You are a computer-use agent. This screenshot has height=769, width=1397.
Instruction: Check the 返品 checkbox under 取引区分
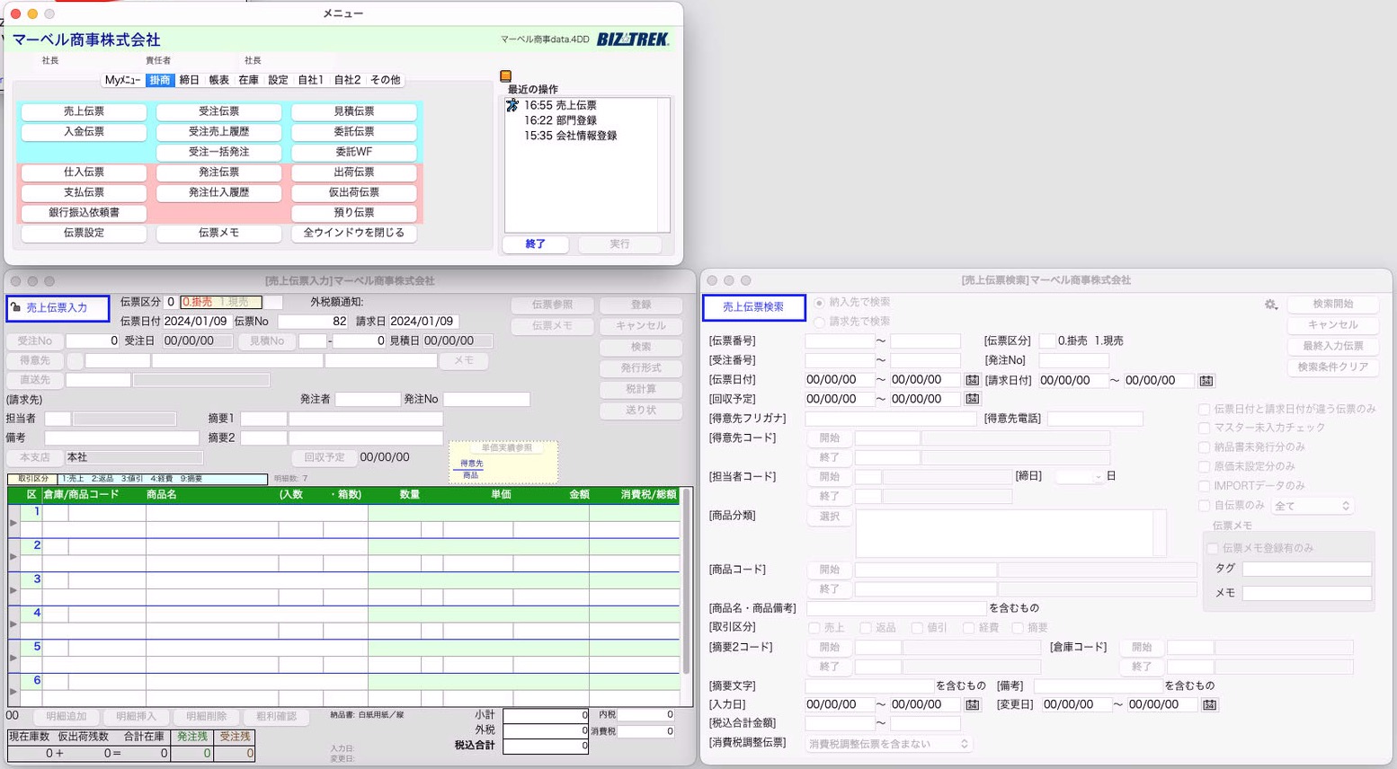click(x=865, y=628)
